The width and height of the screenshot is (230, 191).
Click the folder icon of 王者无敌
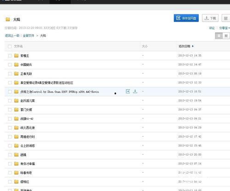pos(17,74)
